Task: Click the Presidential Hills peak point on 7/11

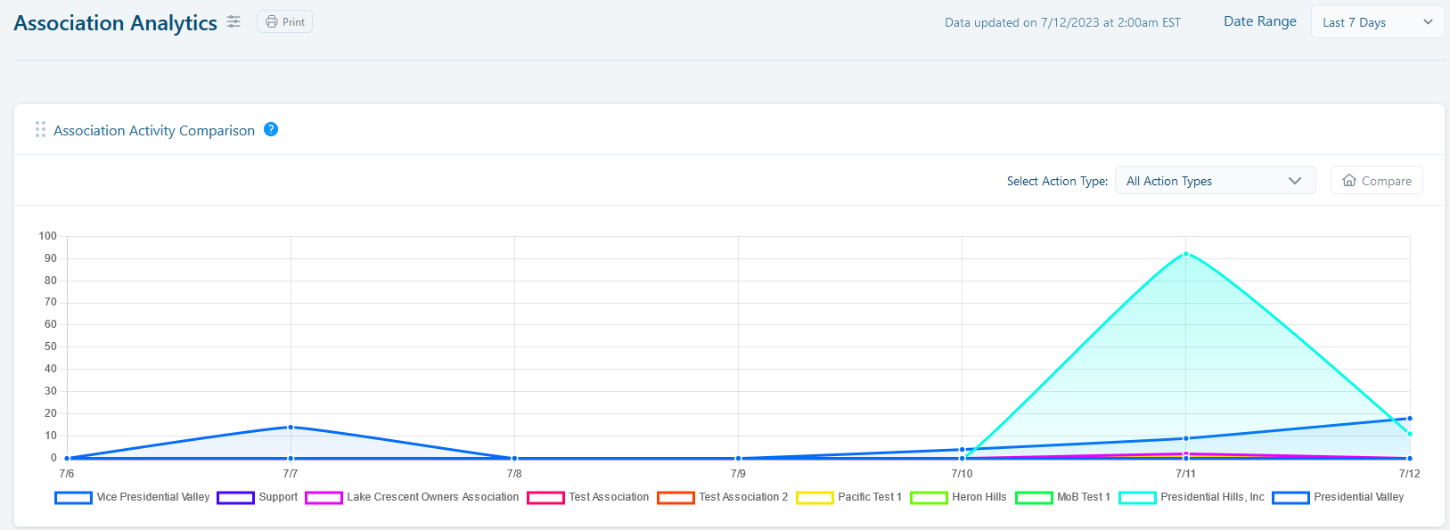Action: (x=1185, y=254)
